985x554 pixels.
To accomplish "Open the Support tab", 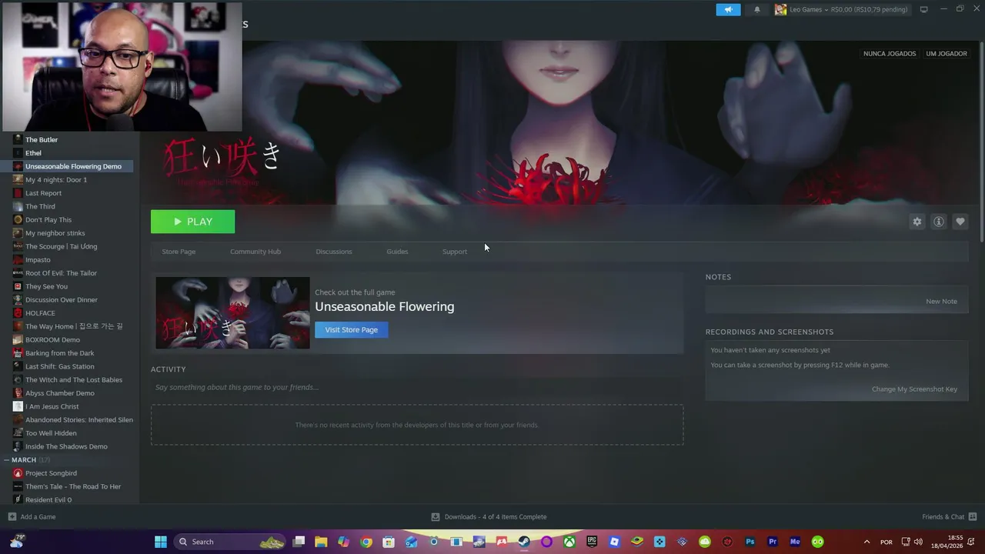I will click(x=455, y=252).
